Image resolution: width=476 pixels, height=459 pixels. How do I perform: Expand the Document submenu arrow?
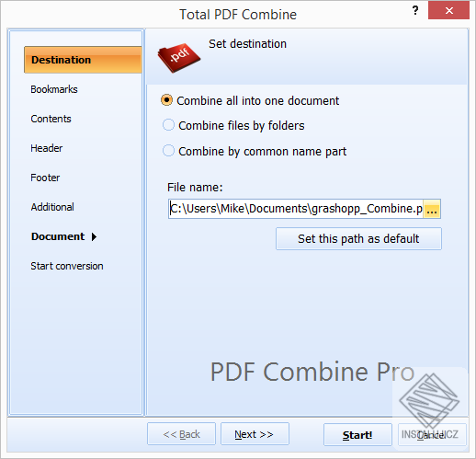[x=94, y=236]
